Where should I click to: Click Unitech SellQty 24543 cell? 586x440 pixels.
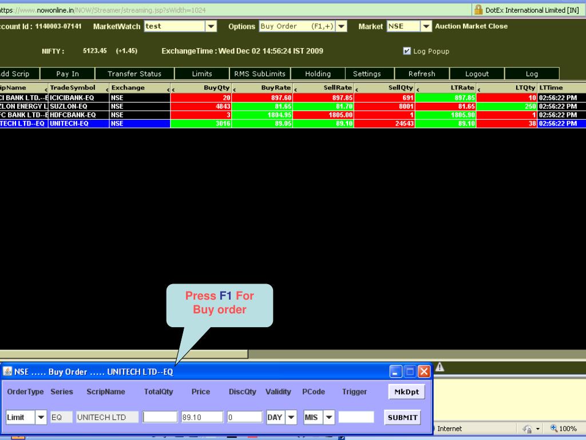(x=385, y=124)
